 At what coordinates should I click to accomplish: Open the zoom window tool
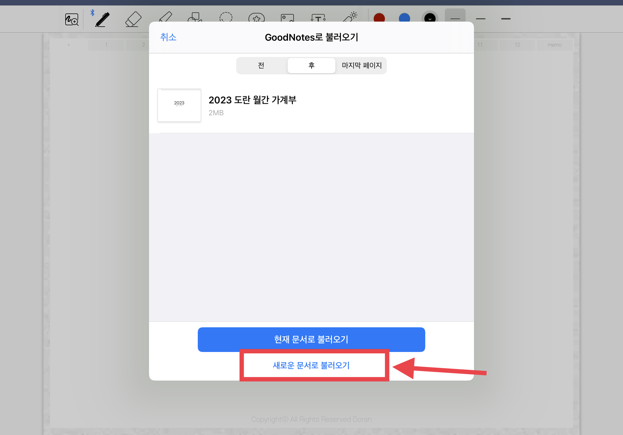pyautogui.click(x=72, y=20)
